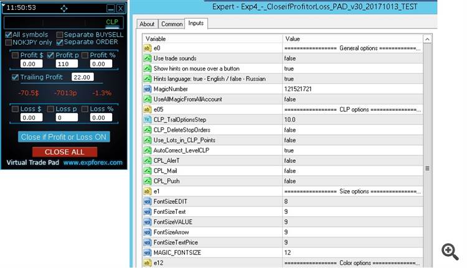
Task: Click the CLP_TralOptionsStep double icon
Action: 147,119
